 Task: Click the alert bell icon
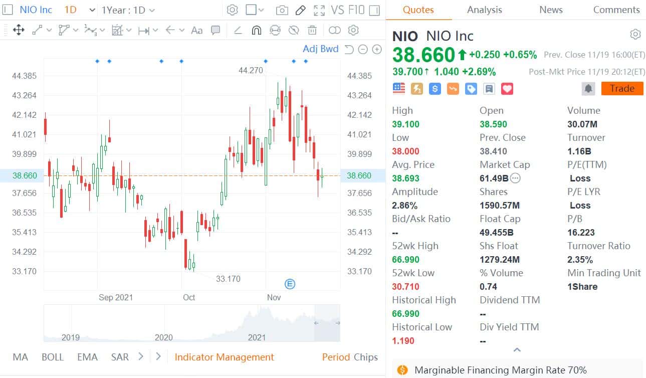[588, 88]
